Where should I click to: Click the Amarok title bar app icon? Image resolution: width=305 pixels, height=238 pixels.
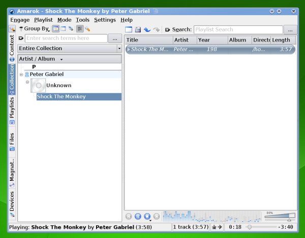(12, 12)
